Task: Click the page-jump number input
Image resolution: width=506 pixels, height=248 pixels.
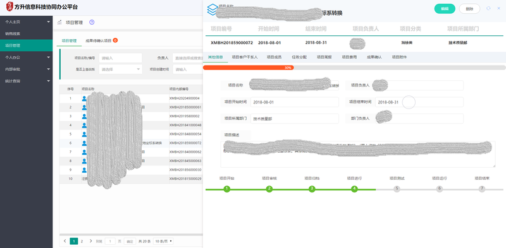Action: coord(110,241)
